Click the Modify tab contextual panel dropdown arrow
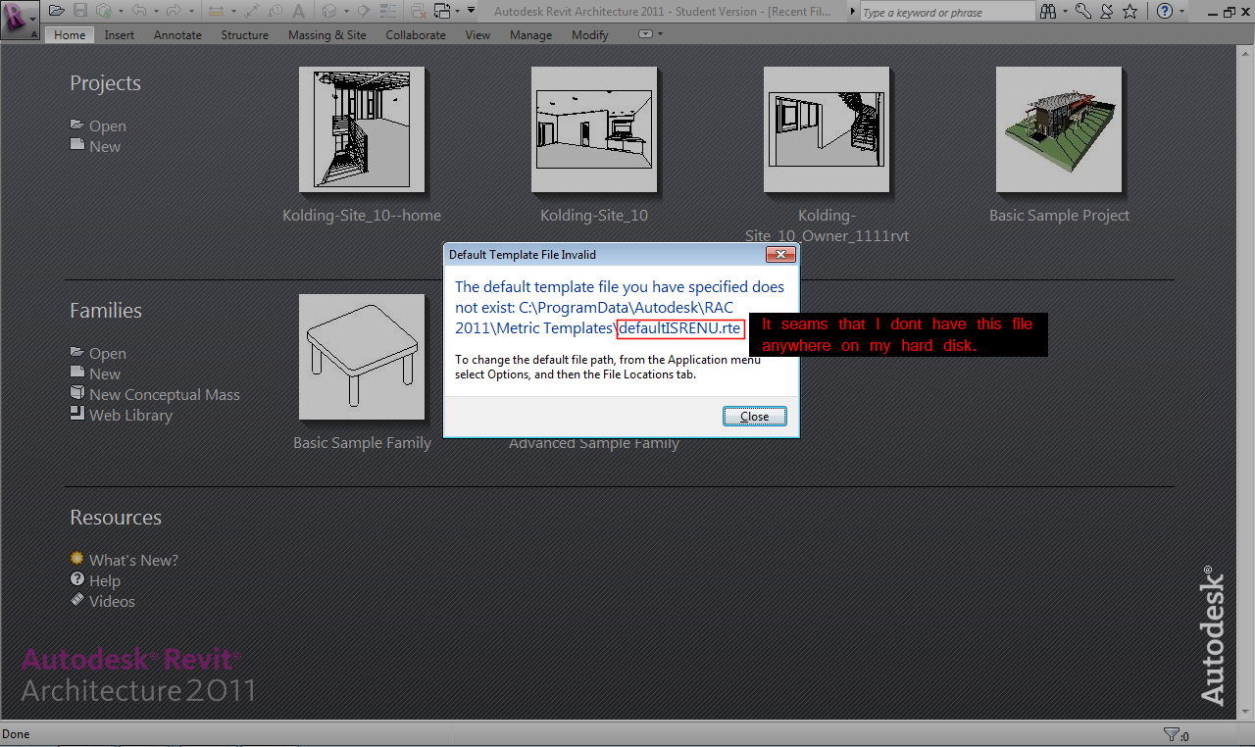1255x747 pixels. coord(660,34)
